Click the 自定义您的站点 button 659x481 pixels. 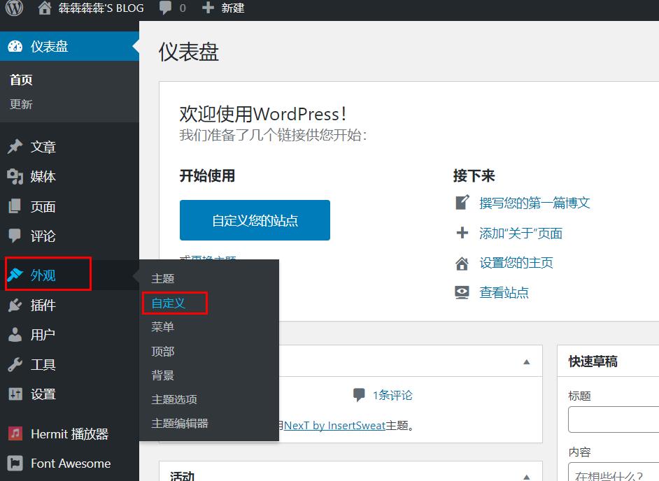(255, 220)
